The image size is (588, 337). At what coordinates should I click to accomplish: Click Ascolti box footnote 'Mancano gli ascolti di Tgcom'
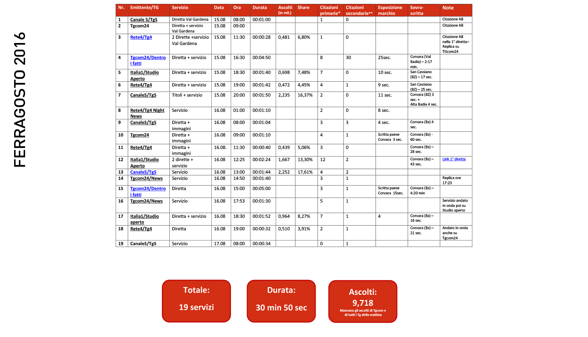(x=363, y=312)
